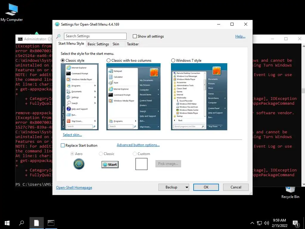Open the volume speaker tray icon

tap(267, 223)
